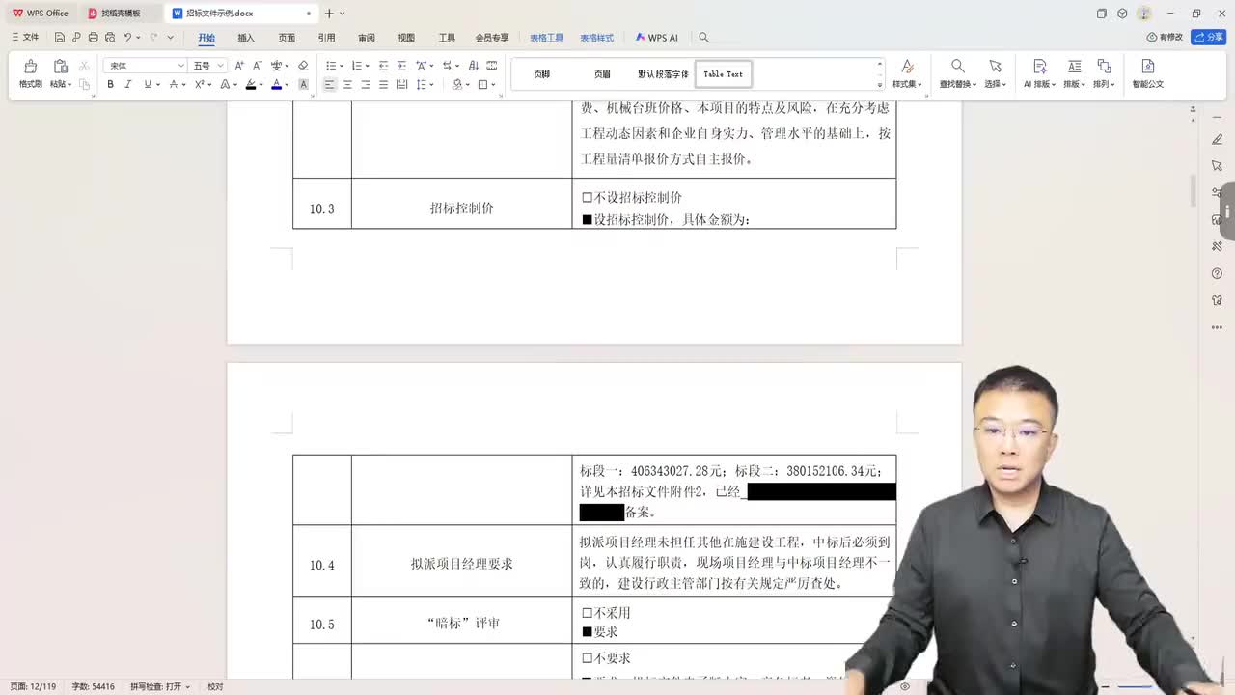
Task: Click the WPS AI button
Action: point(656,38)
